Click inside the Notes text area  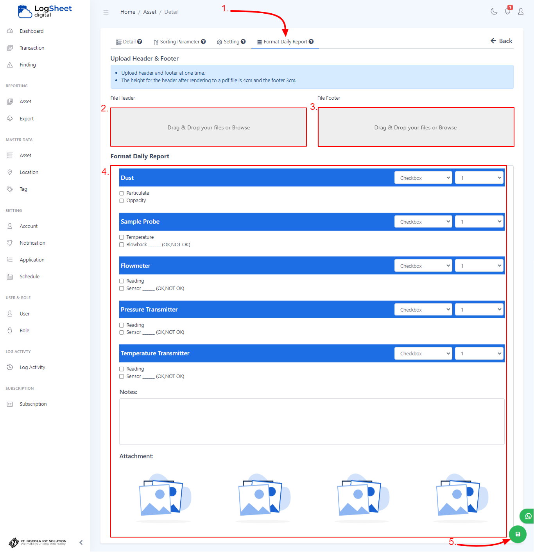point(312,422)
